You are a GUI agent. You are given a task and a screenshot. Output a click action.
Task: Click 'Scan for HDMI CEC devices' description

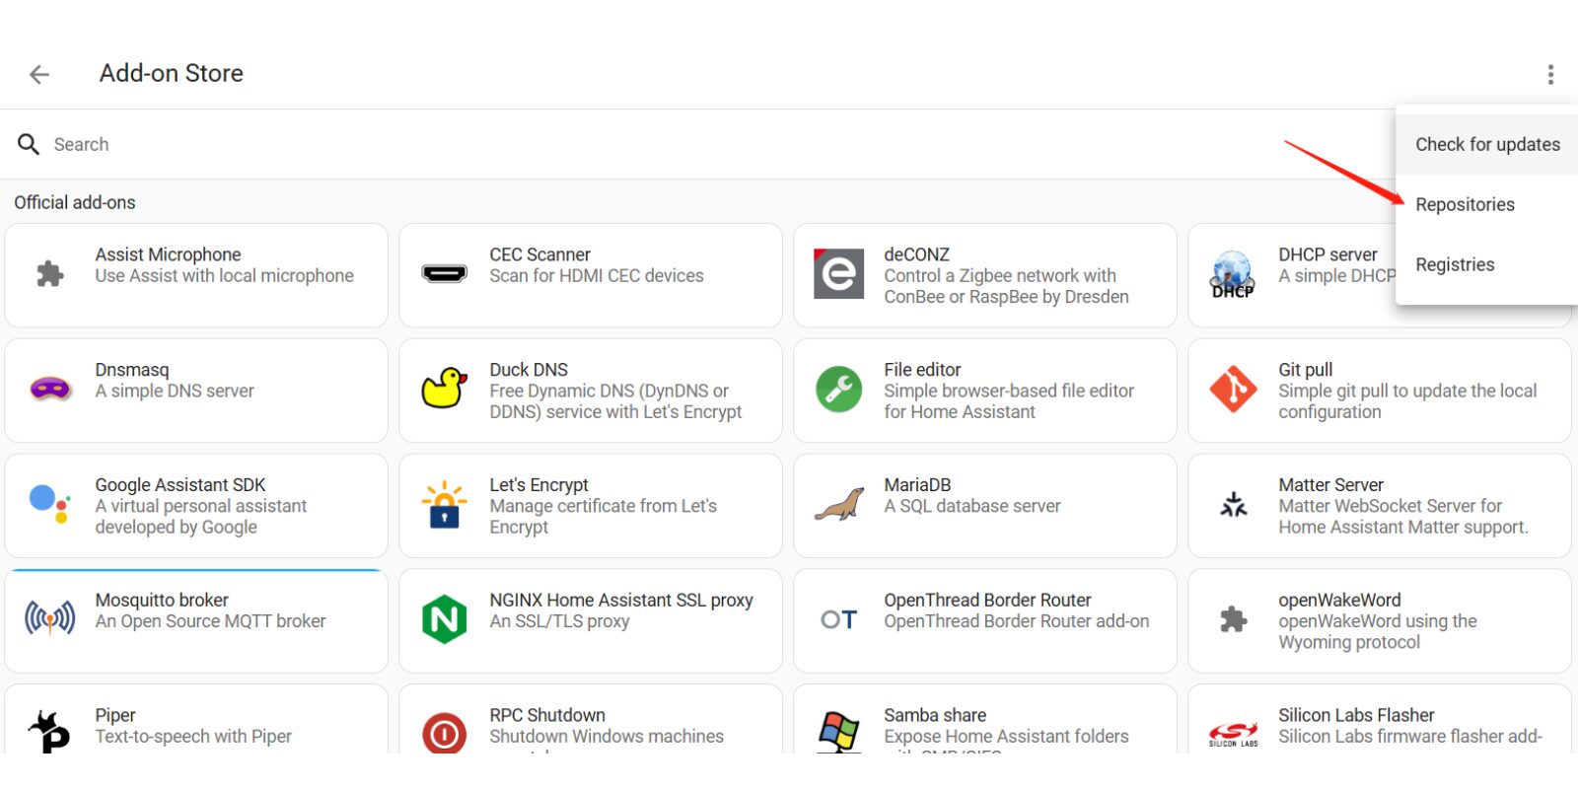[597, 276]
